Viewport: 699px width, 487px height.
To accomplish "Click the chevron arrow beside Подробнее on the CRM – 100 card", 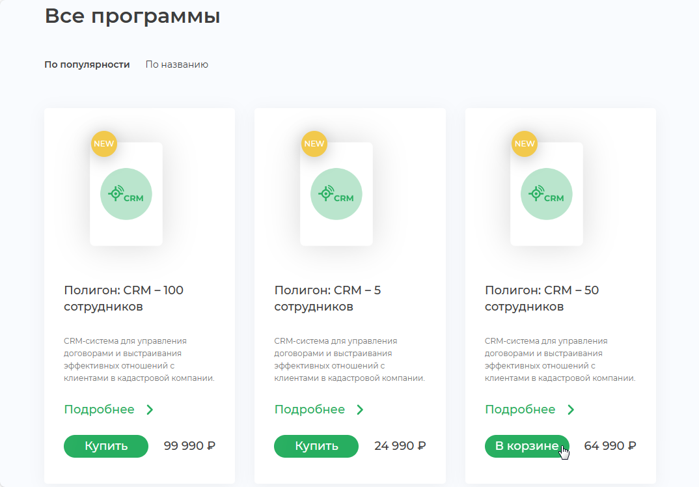I will point(150,410).
